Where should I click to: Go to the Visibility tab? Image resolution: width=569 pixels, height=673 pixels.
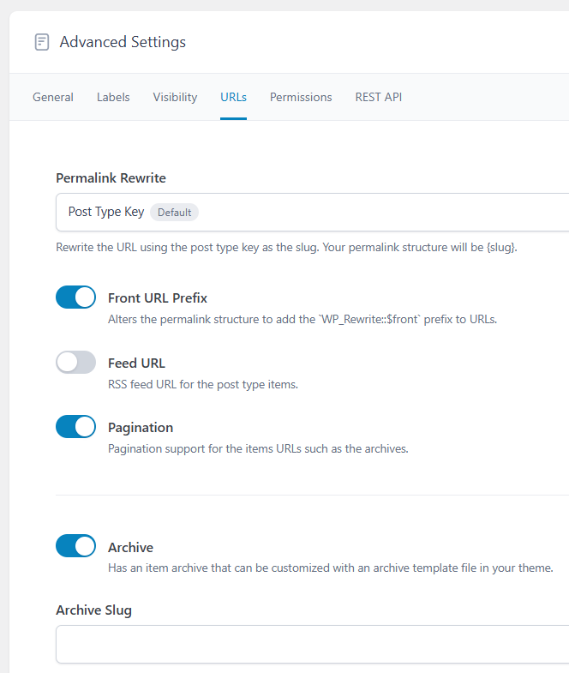[175, 97]
